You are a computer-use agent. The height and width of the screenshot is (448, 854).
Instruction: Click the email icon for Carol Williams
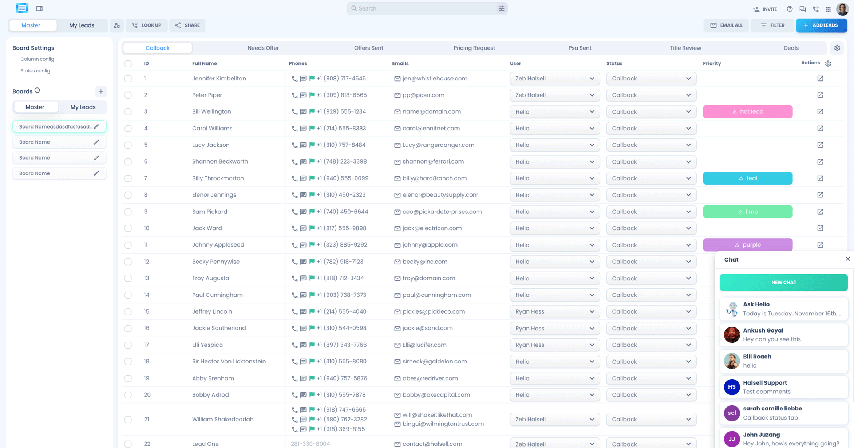tap(397, 129)
